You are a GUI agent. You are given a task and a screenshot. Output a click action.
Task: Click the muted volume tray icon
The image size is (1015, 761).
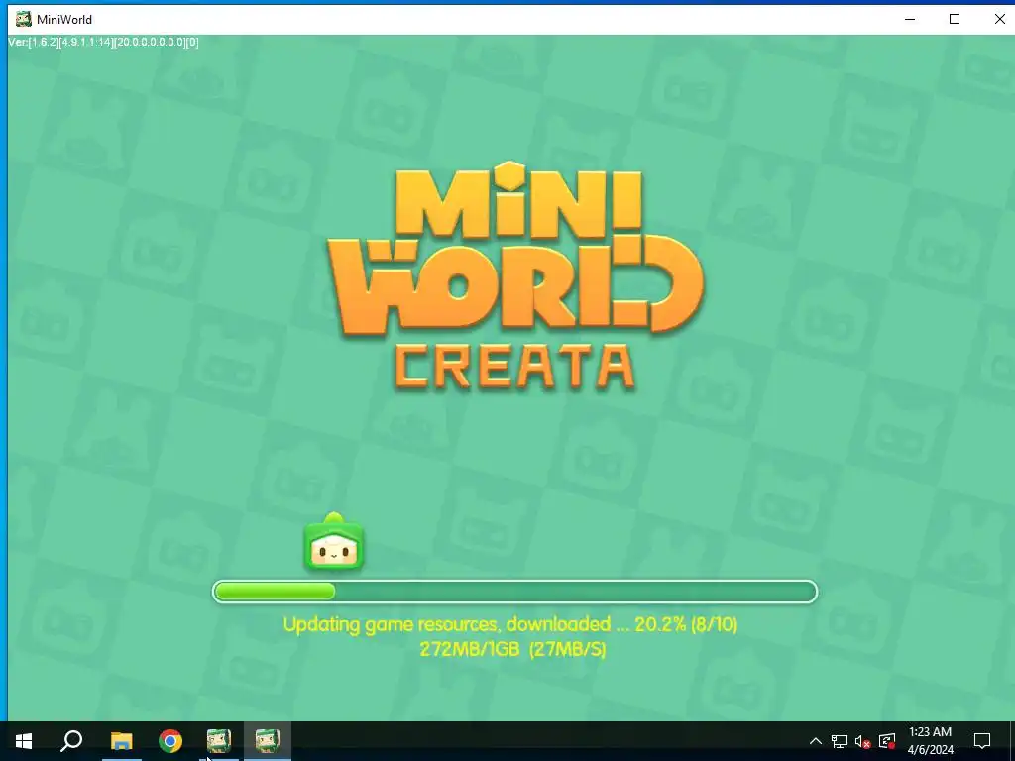(863, 741)
